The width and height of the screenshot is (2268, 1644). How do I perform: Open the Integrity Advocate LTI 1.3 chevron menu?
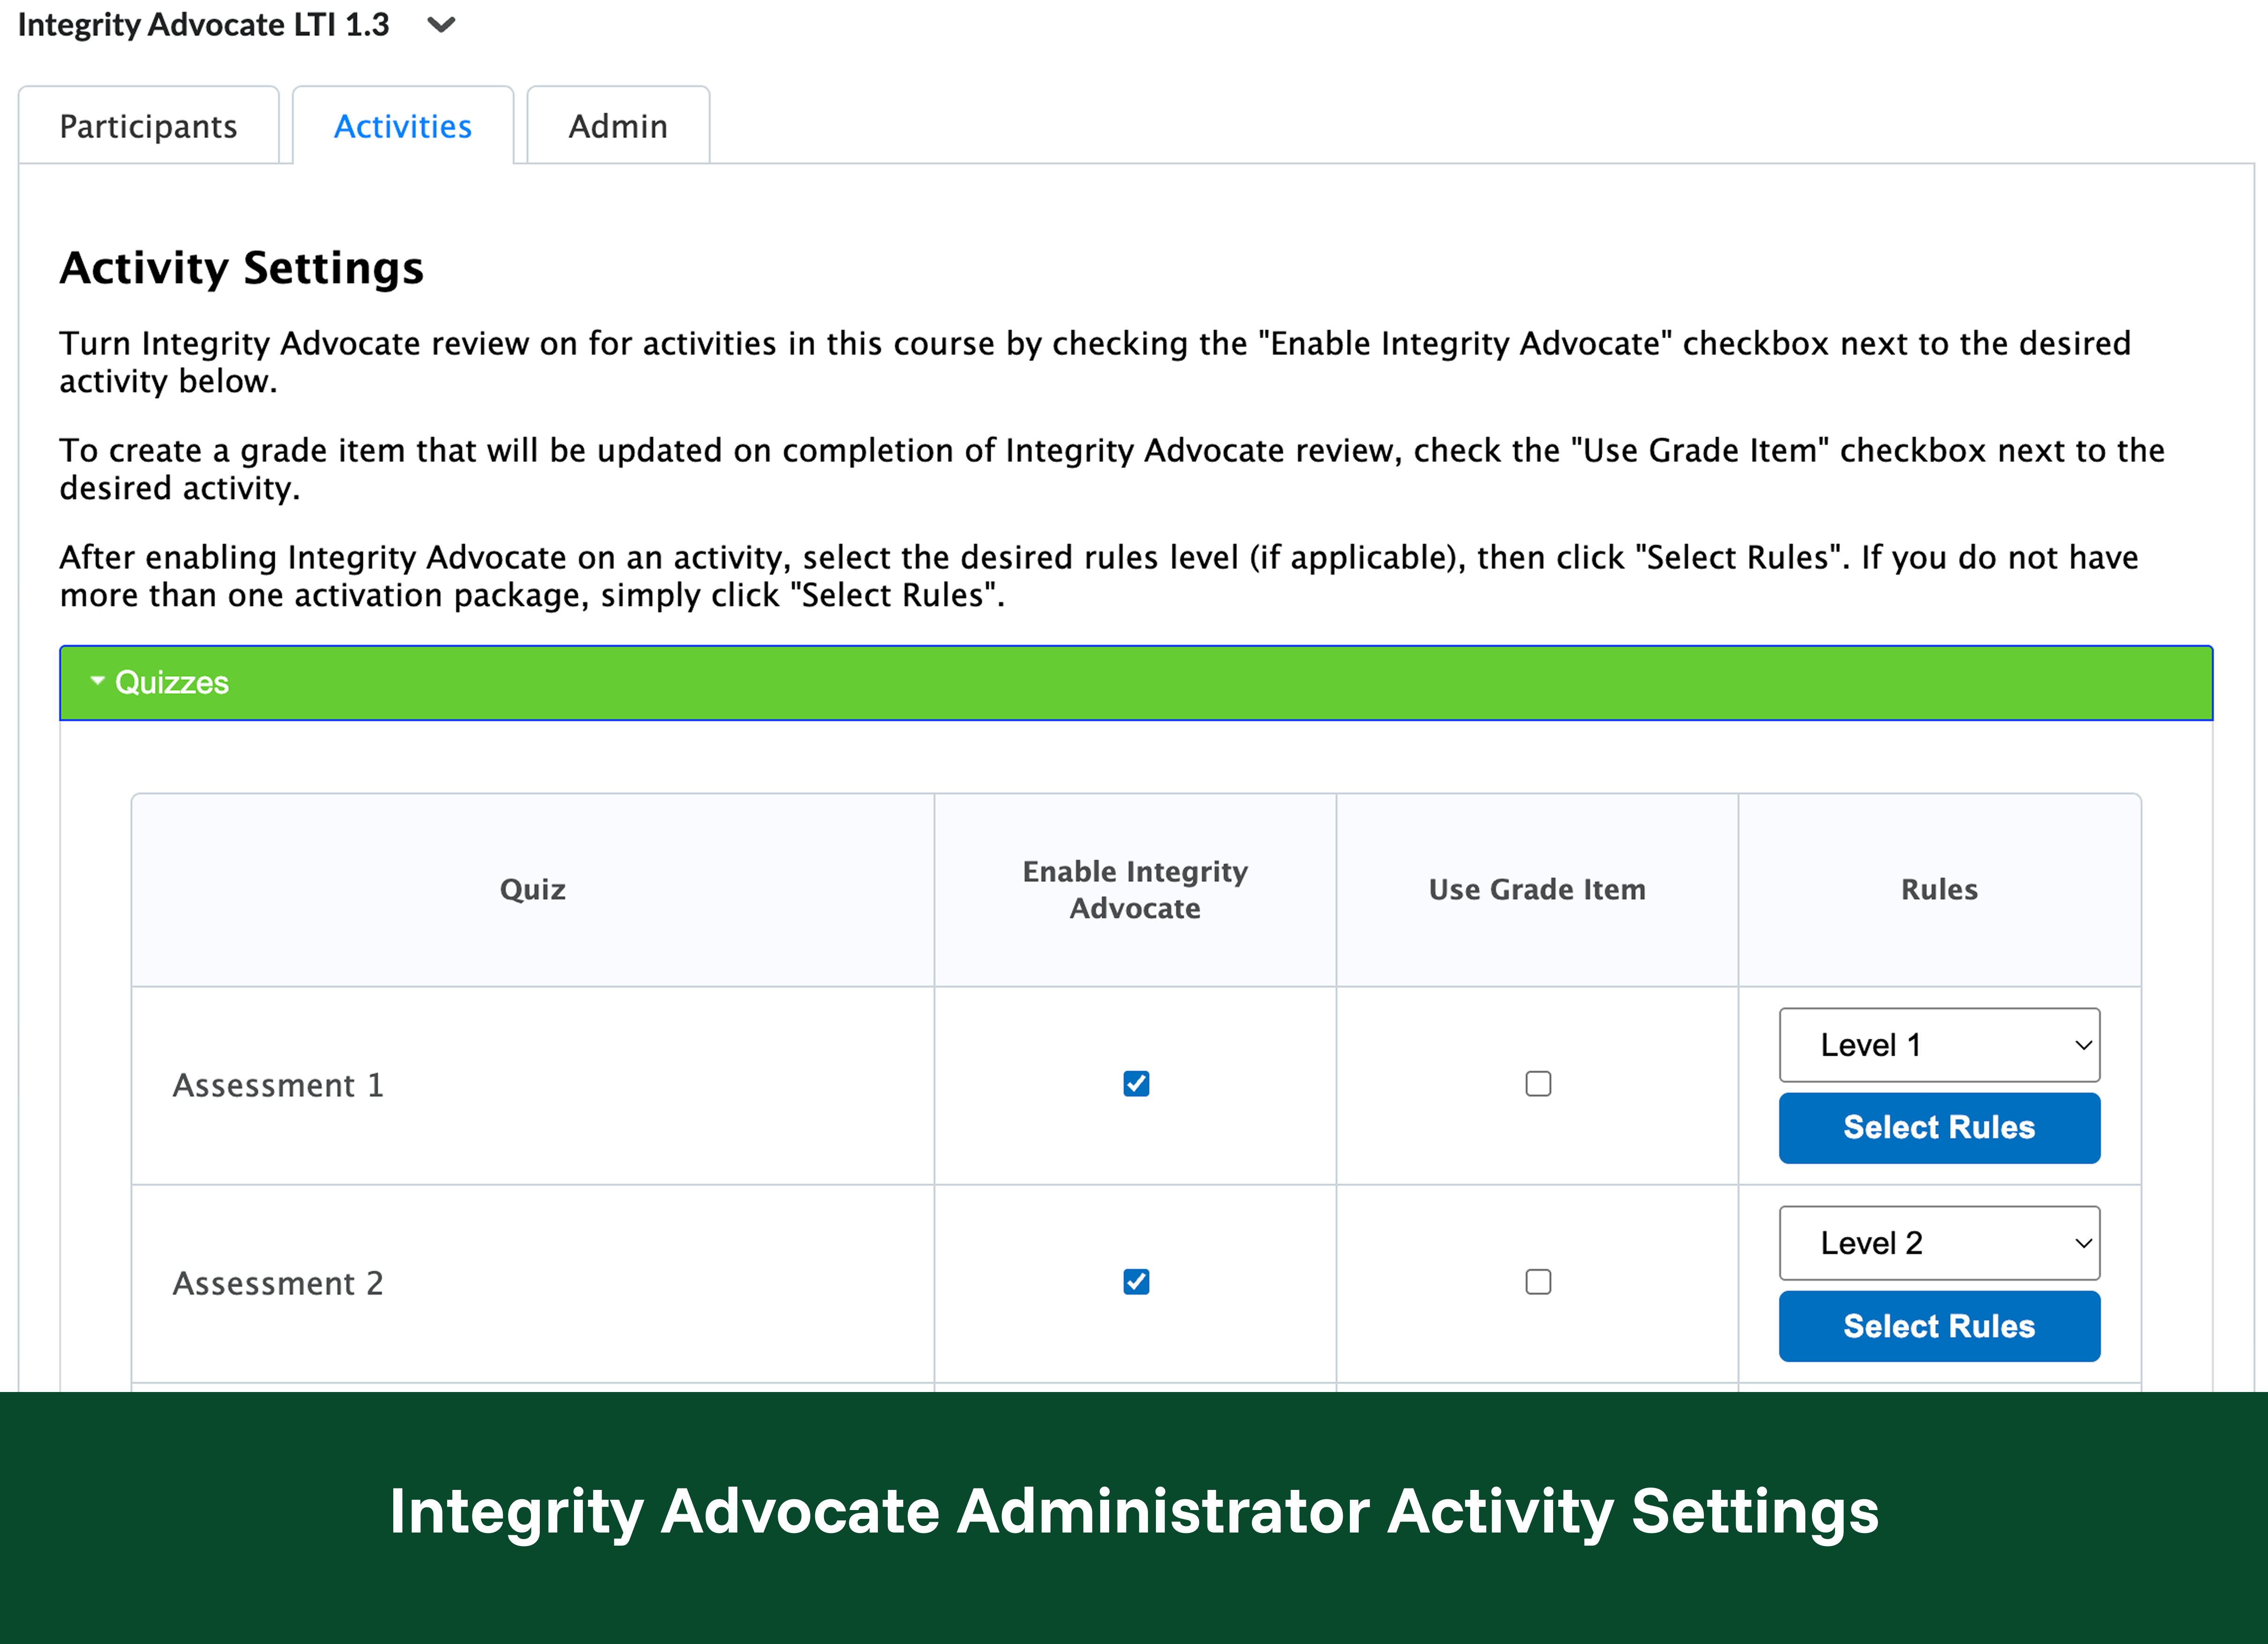click(441, 25)
